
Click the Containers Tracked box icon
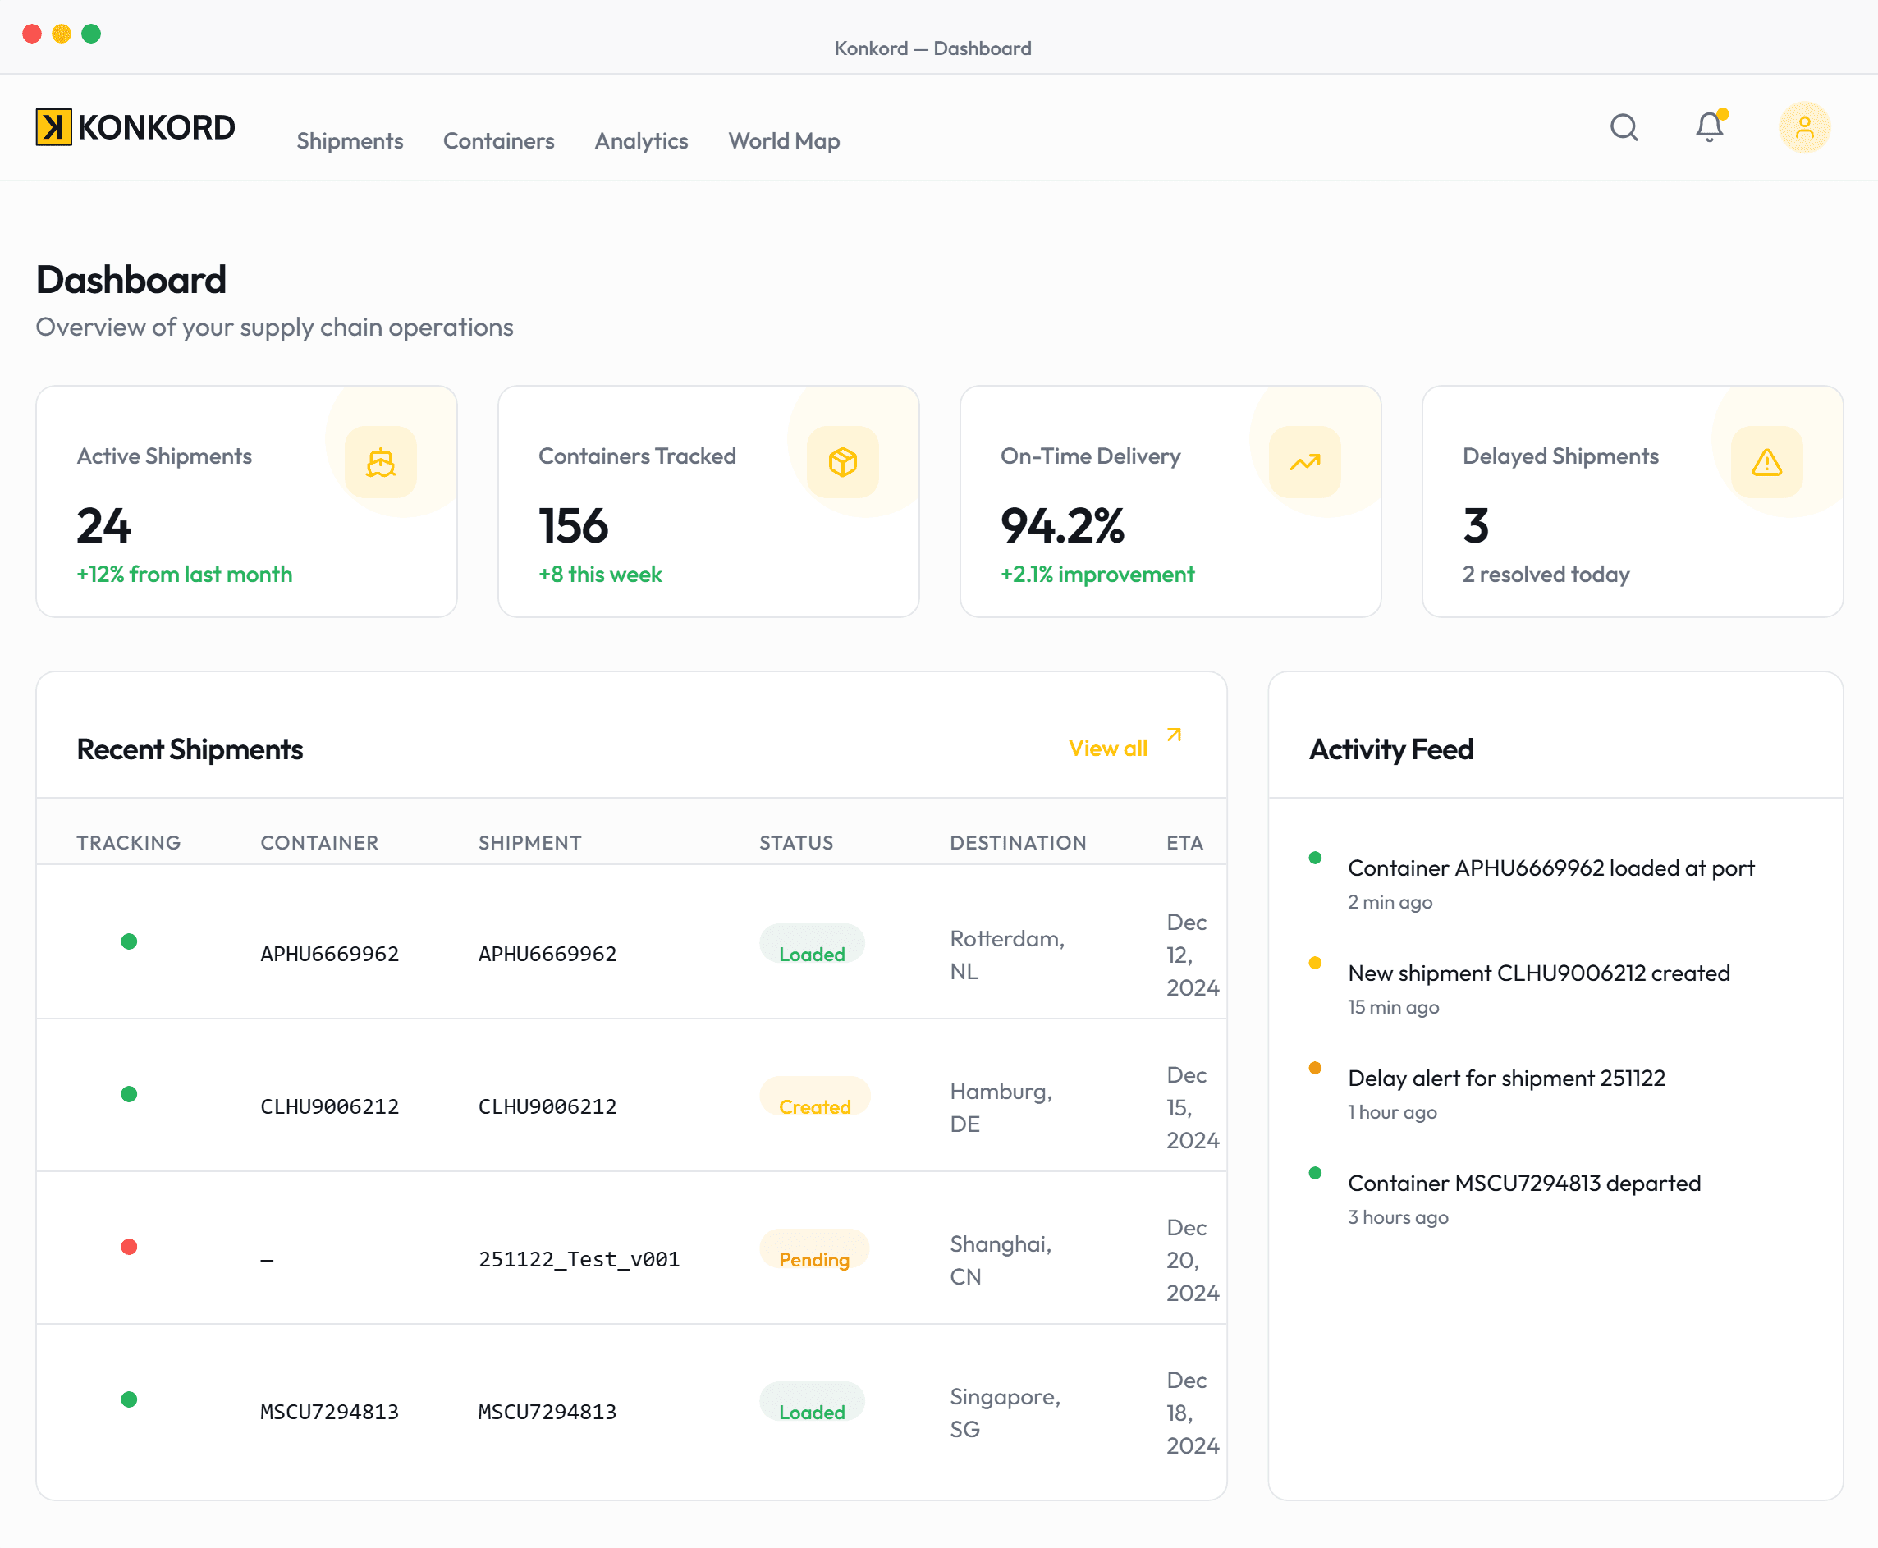point(843,462)
